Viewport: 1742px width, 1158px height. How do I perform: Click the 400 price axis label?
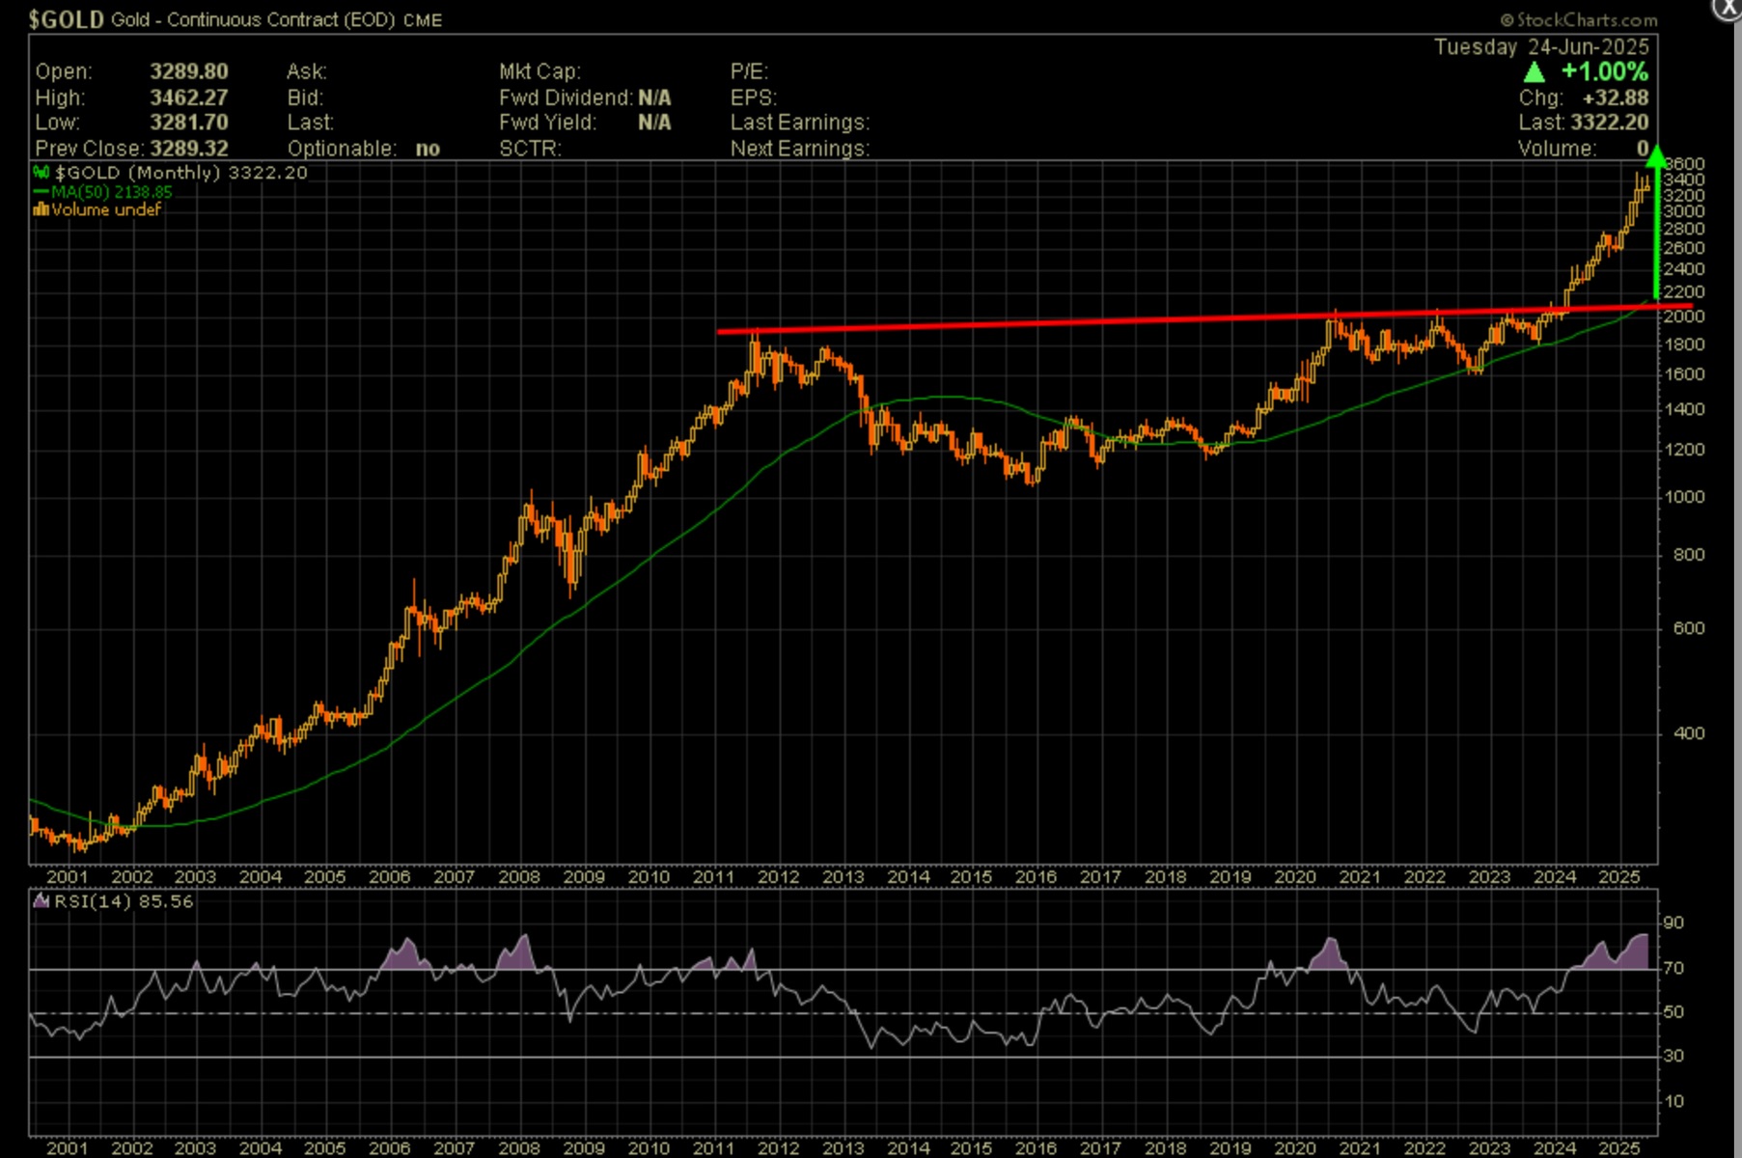pyautogui.click(x=1690, y=733)
